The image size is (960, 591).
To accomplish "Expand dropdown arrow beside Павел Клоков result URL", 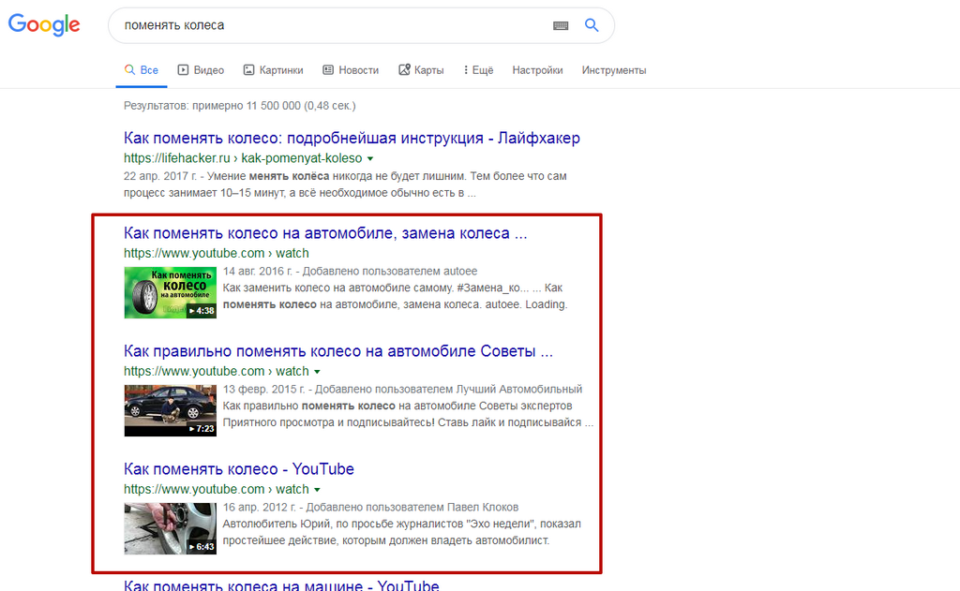I will point(317,490).
